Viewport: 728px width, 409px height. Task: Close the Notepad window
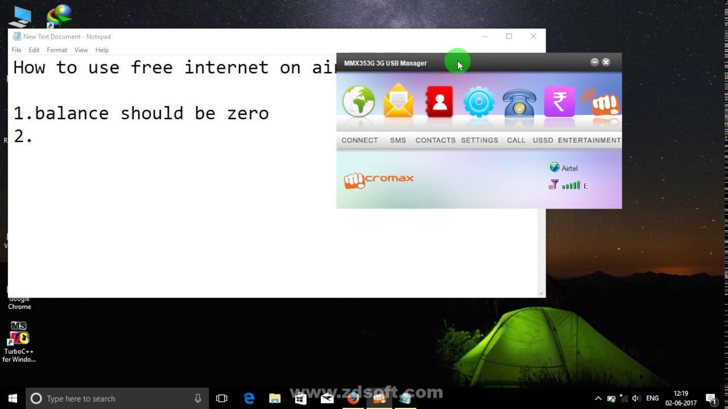pos(533,36)
